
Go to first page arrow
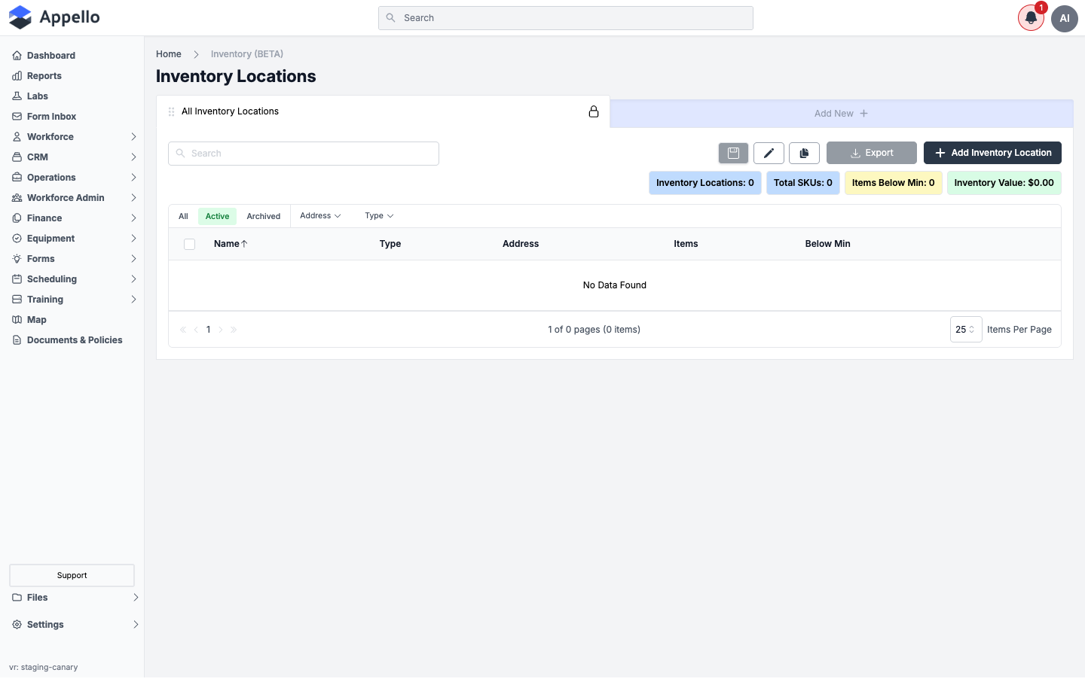pyautogui.click(x=183, y=330)
